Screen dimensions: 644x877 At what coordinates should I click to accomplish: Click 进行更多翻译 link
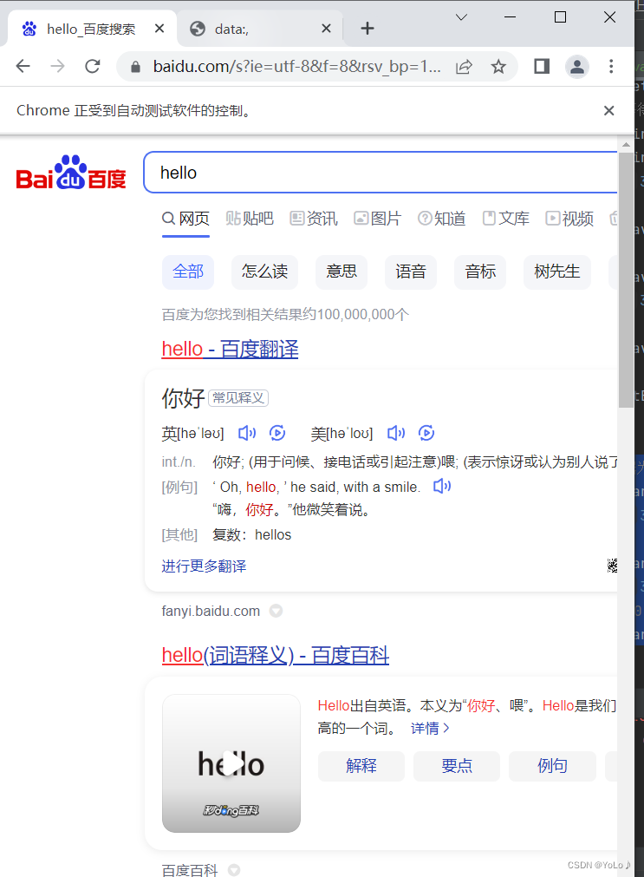[x=204, y=566]
